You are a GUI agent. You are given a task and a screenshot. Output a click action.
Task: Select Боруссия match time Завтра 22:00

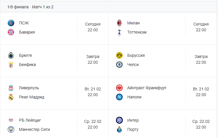[201, 59]
